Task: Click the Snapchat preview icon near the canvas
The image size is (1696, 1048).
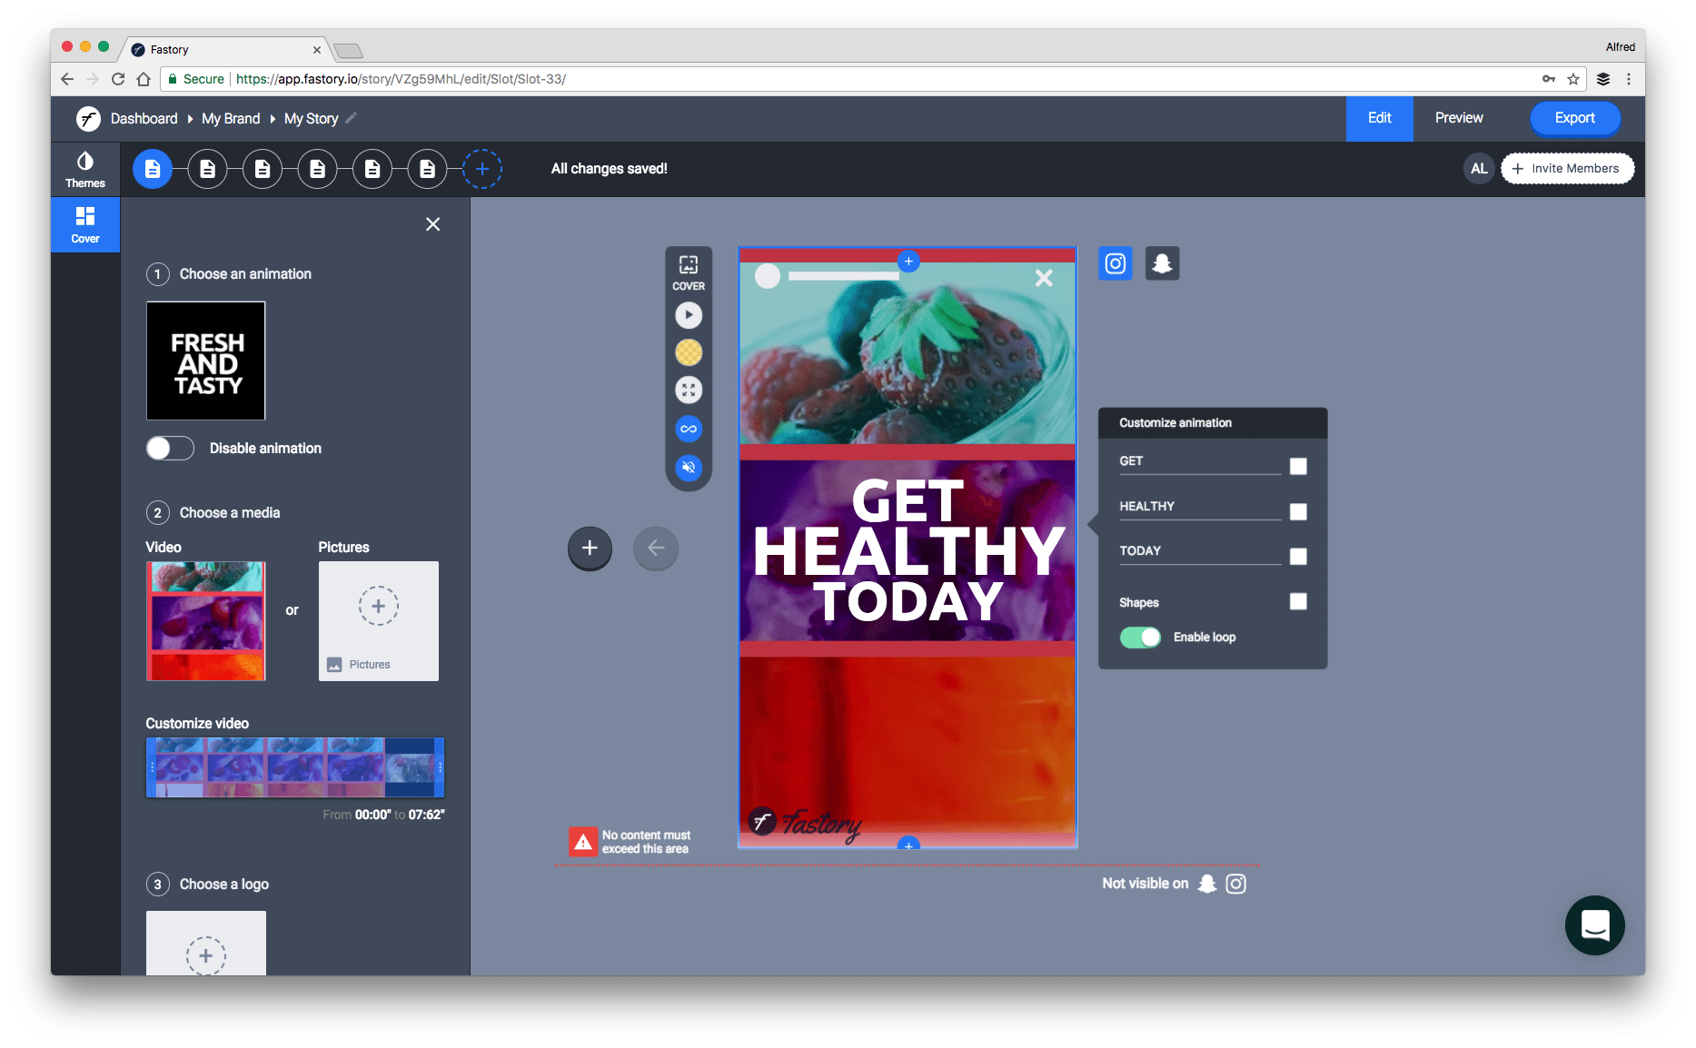Action: pos(1162,262)
